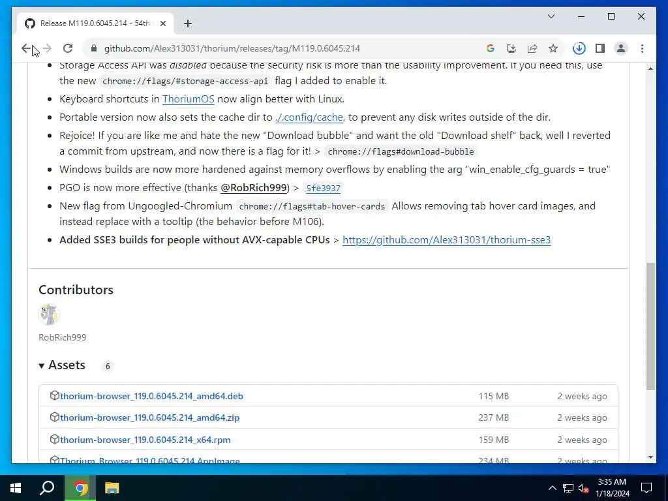The height and width of the screenshot is (501, 668).
Task: Download thorium-browser amd64.zip asset
Action: [149, 417]
